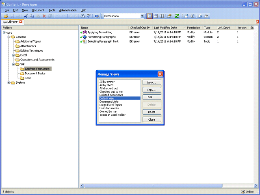This screenshot has height=195, width=260.
Task: Click the Cancel Check Out toolbar icon
Action: click(206, 16)
